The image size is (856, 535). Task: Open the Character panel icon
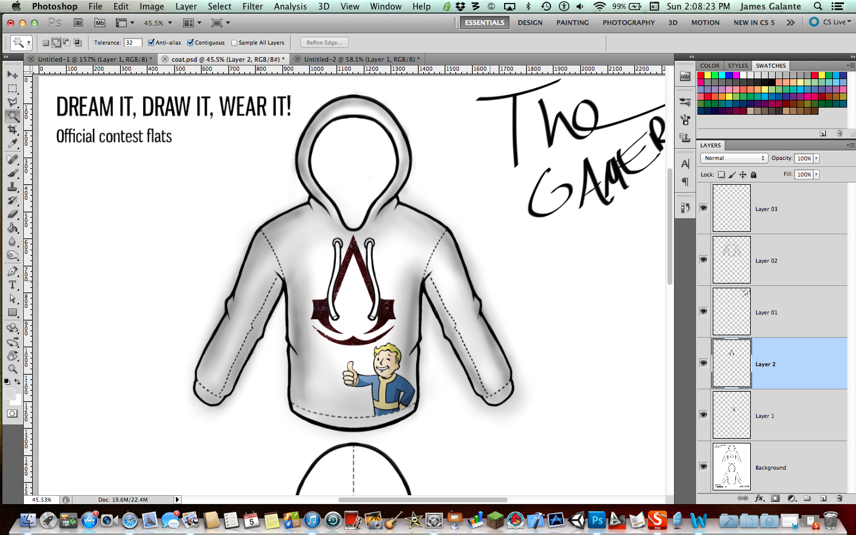(685, 164)
